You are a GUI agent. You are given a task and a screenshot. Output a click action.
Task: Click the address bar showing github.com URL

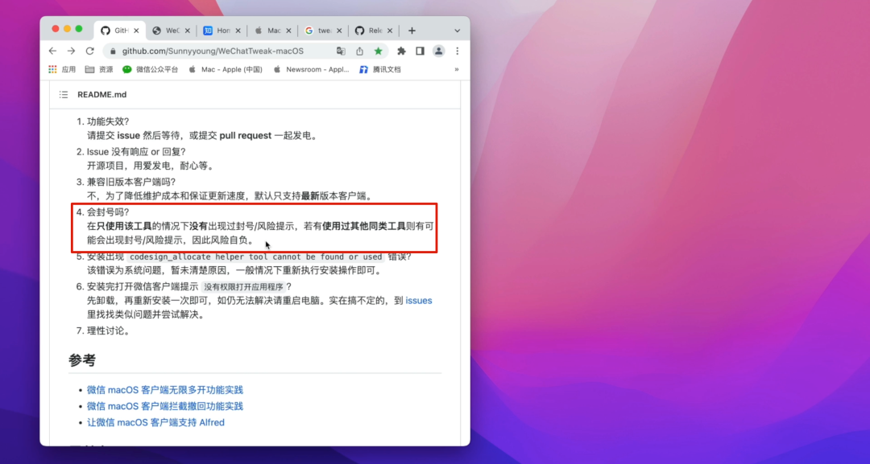(217, 50)
